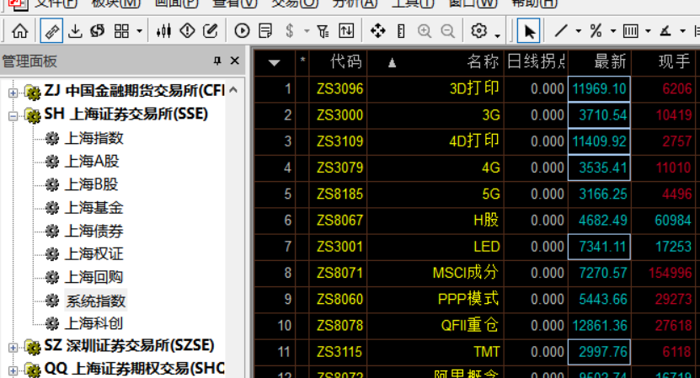This screenshot has height=378, width=700.
Task: Select the angle measurement tool
Action: tap(665, 31)
